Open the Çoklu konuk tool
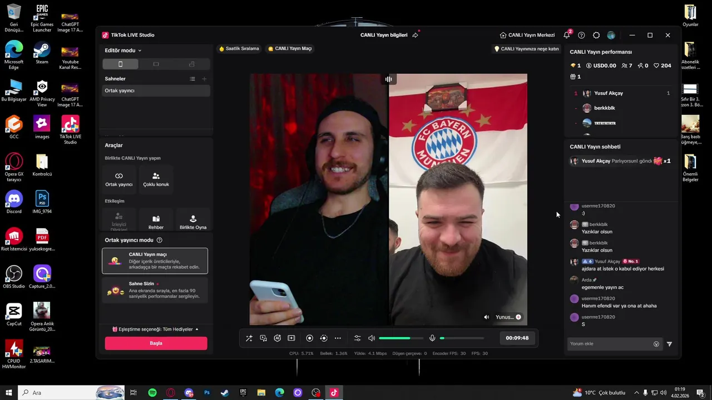The height and width of the screenshot is (400, 712). click(x=156, y=179)
